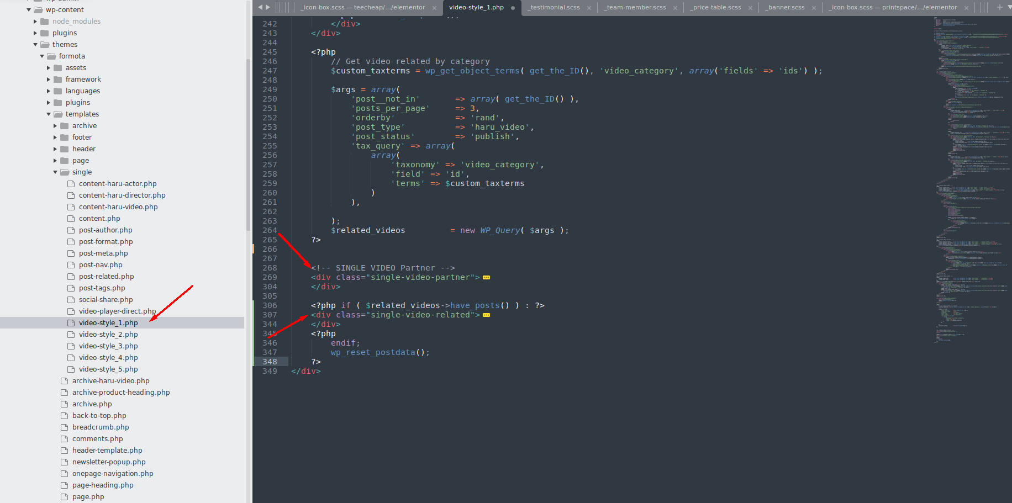Collapse the themes folder
1012x503 pixels.
(x=35, y=45)
